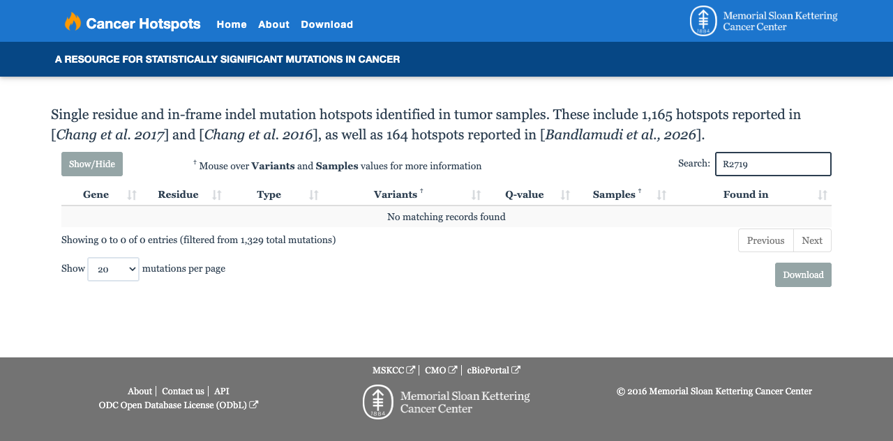
Task: Click the Show/Hide columns button
Action: click(92, 164)
